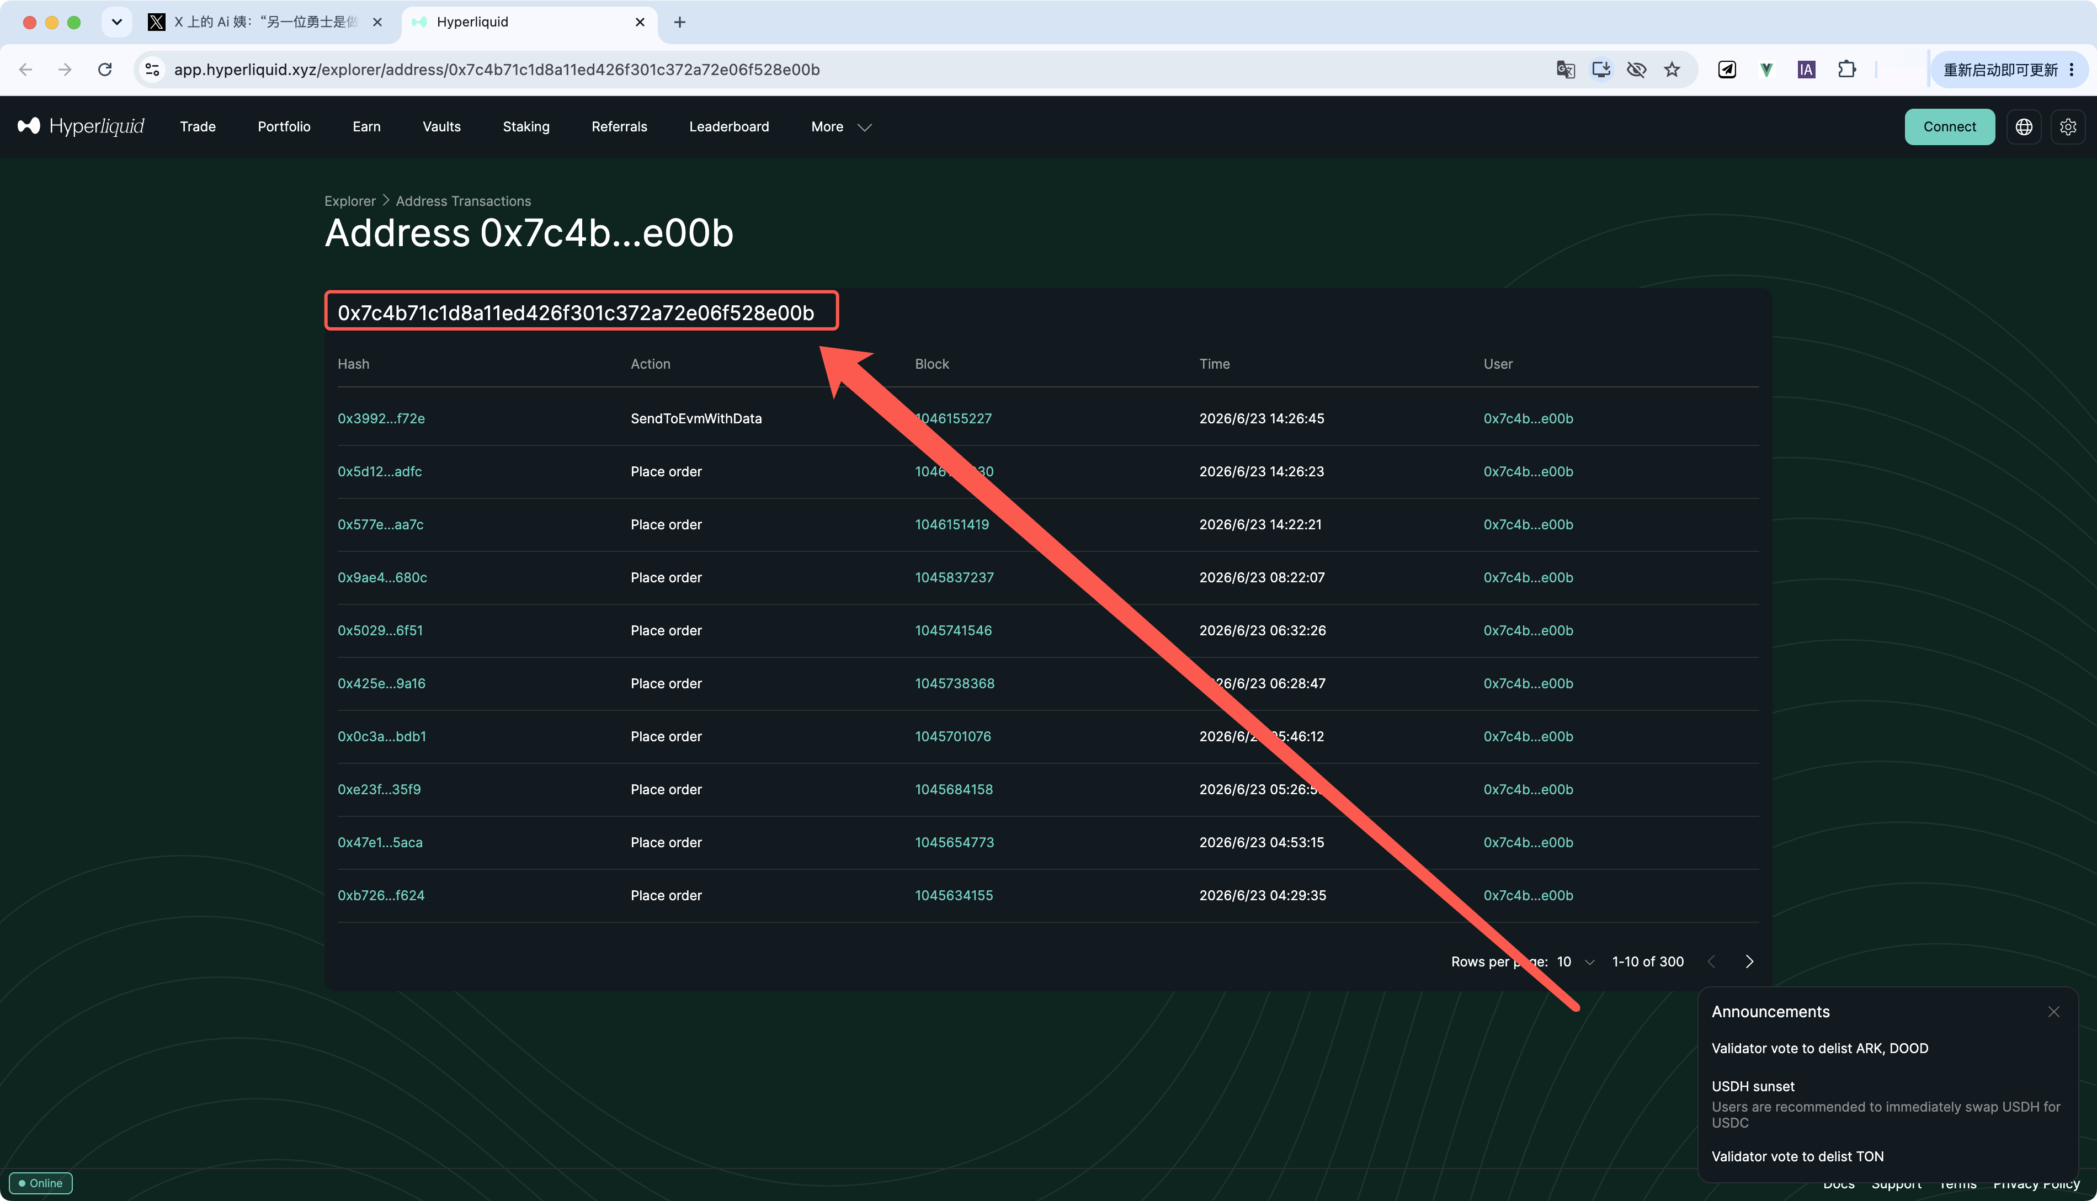Click the install app icon in address bar
The height and width of the screenshot is (1201, 2097).
pos(1600,70)
